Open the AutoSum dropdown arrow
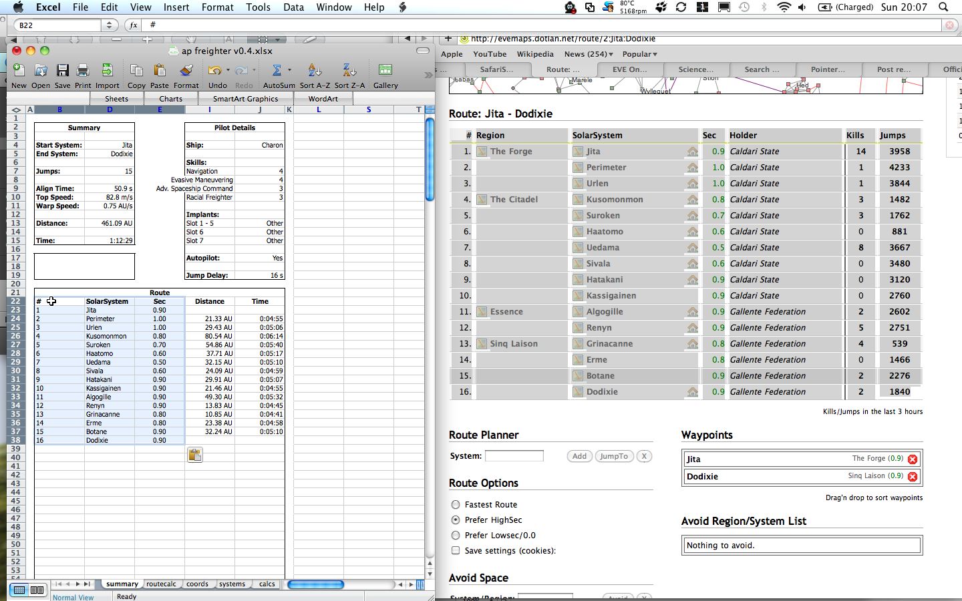This screenshot has height=601, width=962. pyautogui.click(x=289, y=70)
